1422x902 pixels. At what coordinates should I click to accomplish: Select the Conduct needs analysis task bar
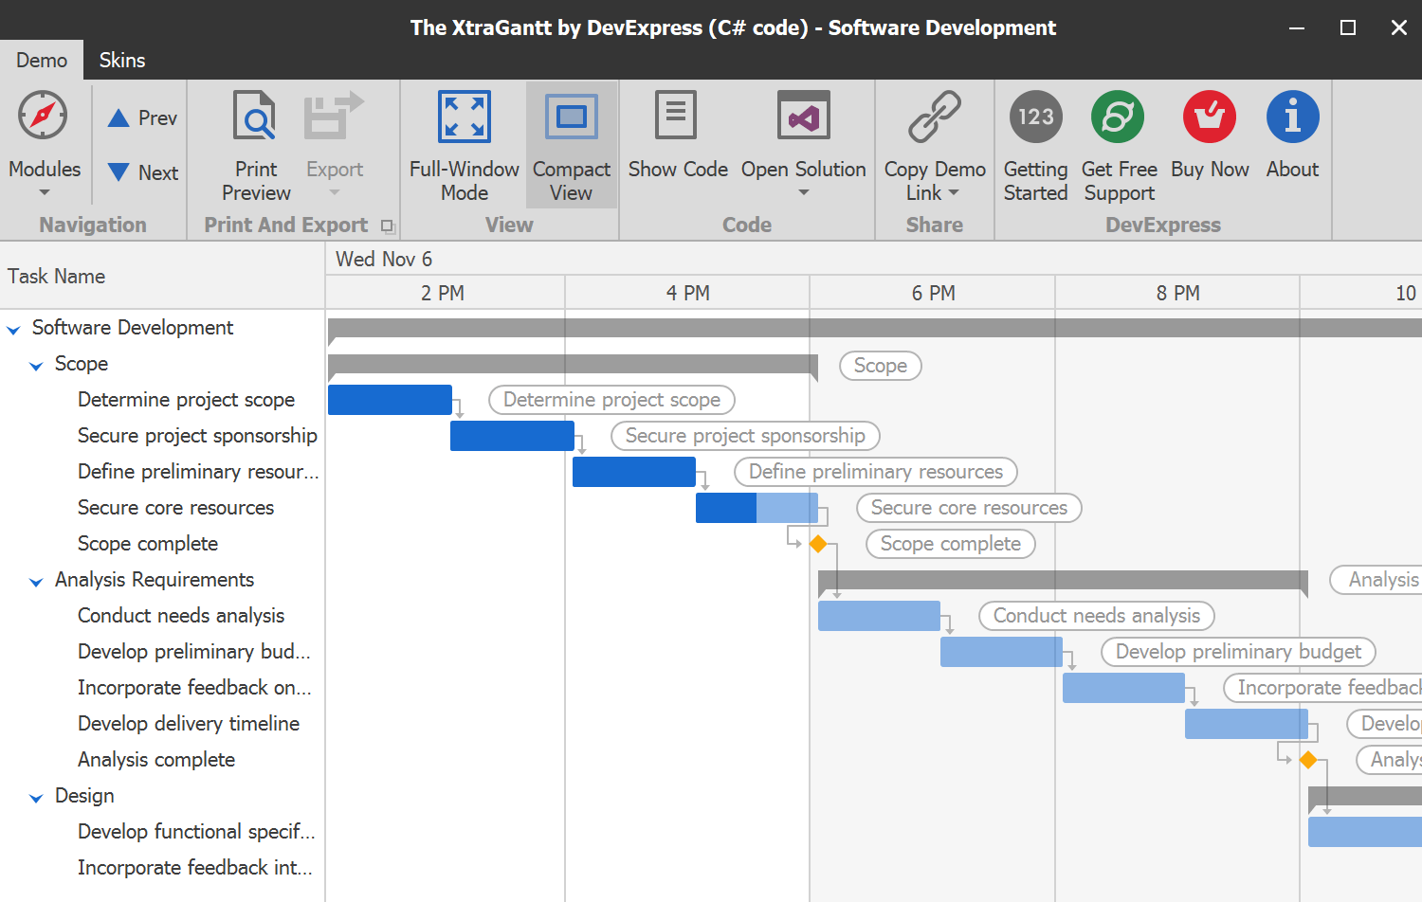tap(878, 615)
